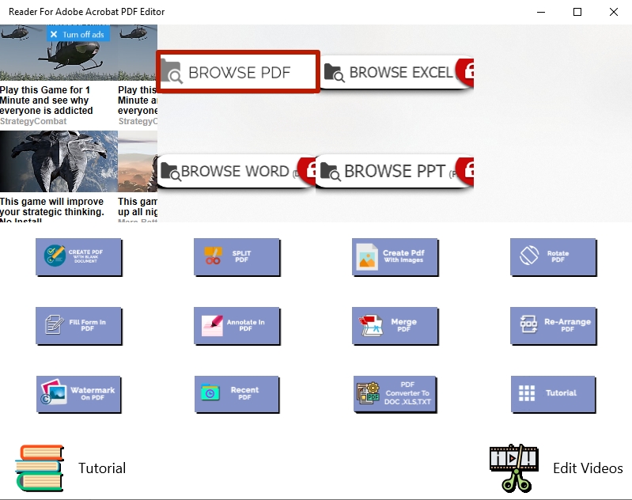
Task: Open Fill Form in PDF tool
Action: (x=78, y=325)
